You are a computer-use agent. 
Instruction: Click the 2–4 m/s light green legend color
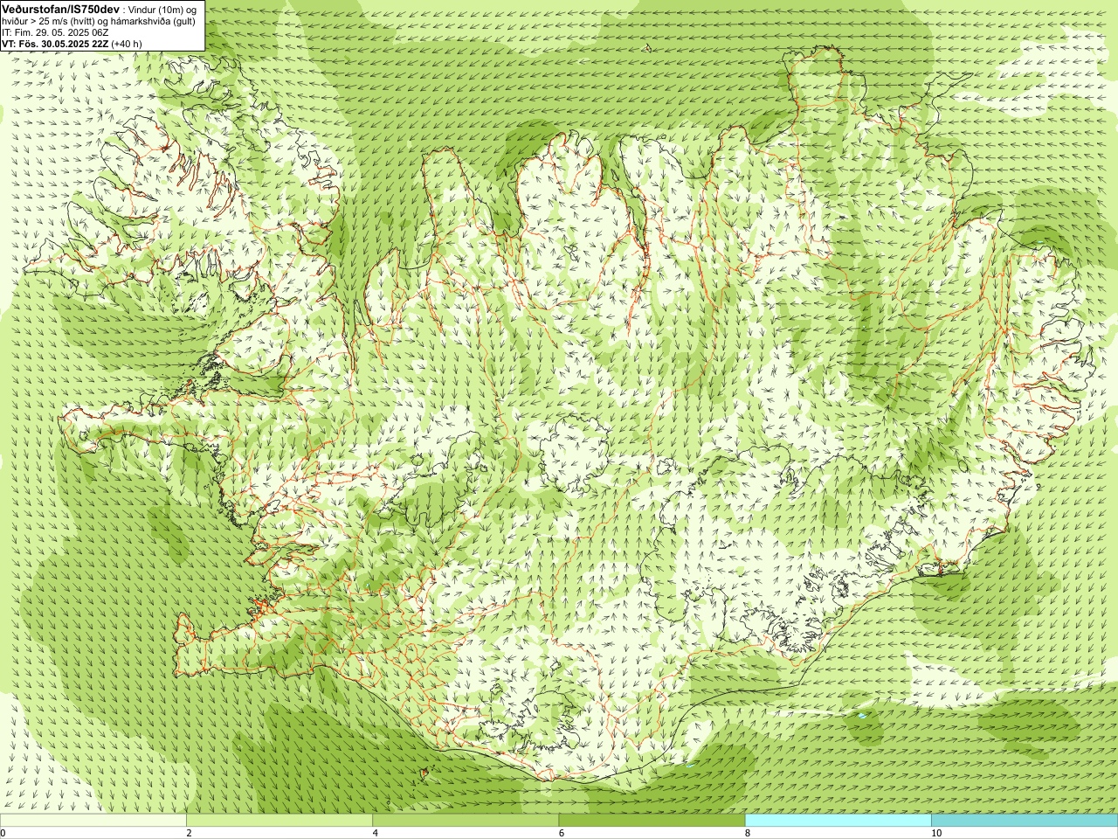(x=279, y=821)
